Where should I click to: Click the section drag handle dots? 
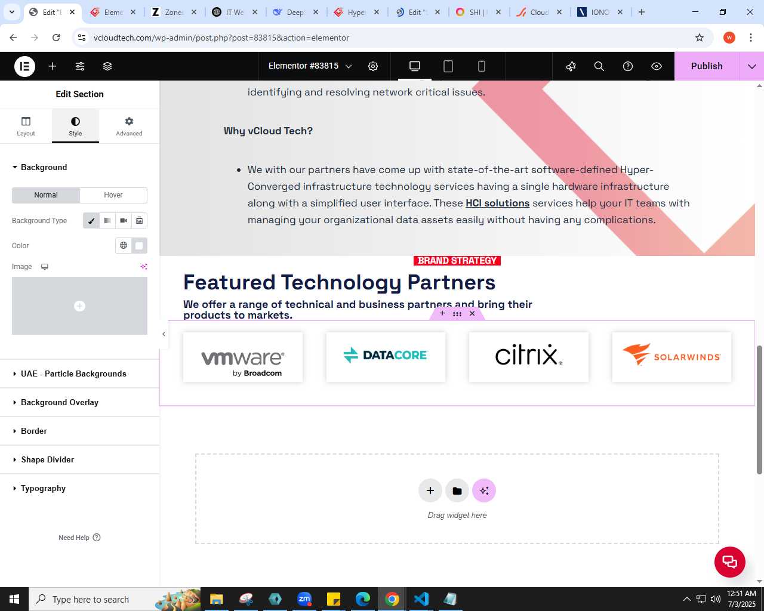point(457,313)
